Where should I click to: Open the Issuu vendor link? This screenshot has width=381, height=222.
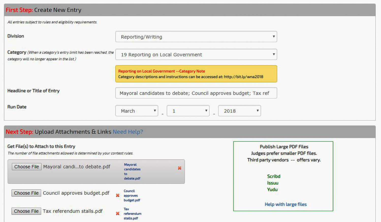(273, 183)
